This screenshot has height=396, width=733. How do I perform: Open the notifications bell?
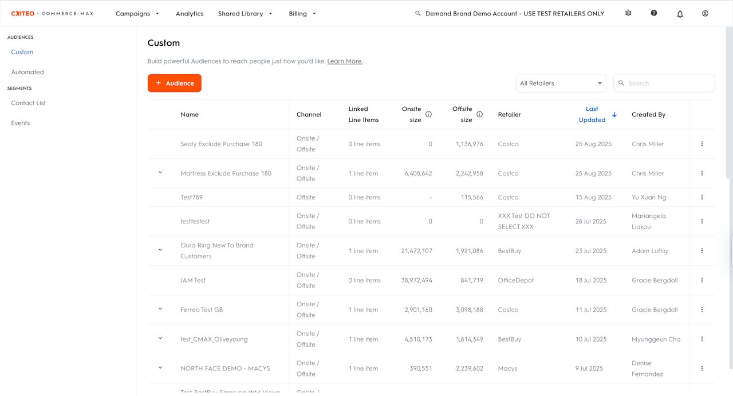680,14
